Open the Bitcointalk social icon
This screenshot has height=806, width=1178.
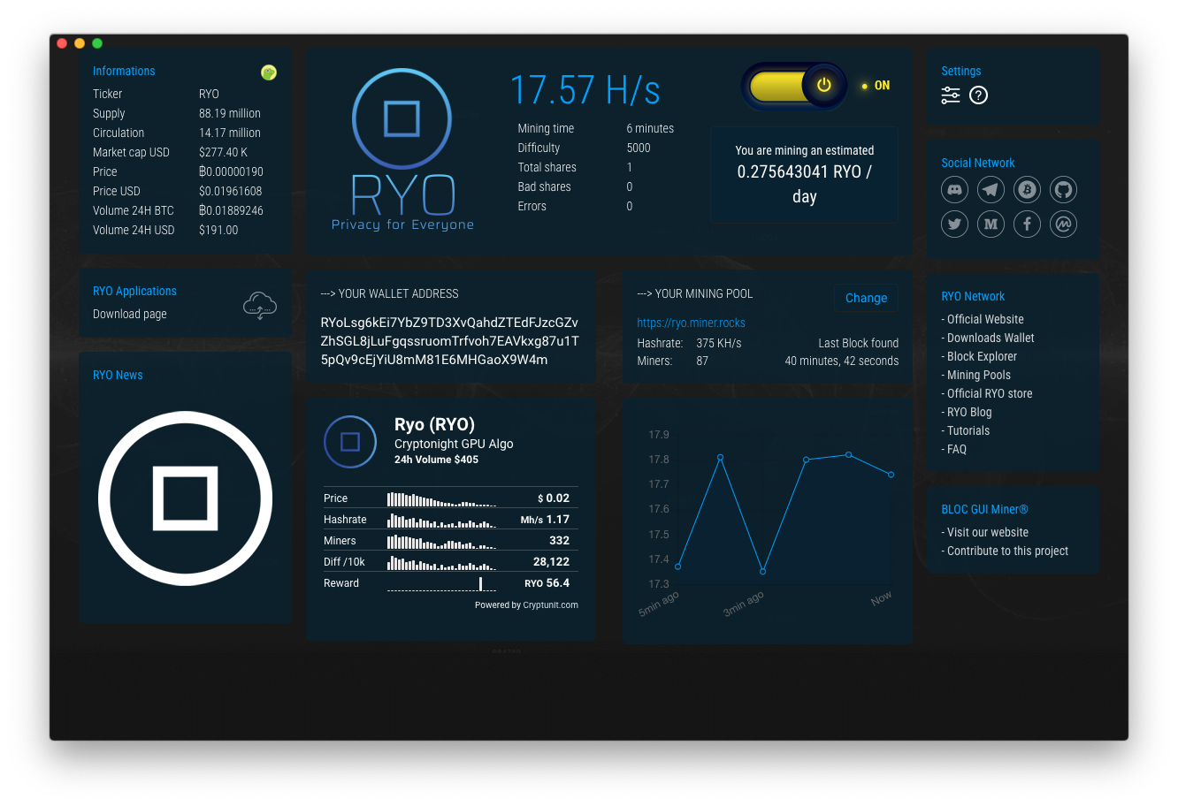click(1027, 189)
